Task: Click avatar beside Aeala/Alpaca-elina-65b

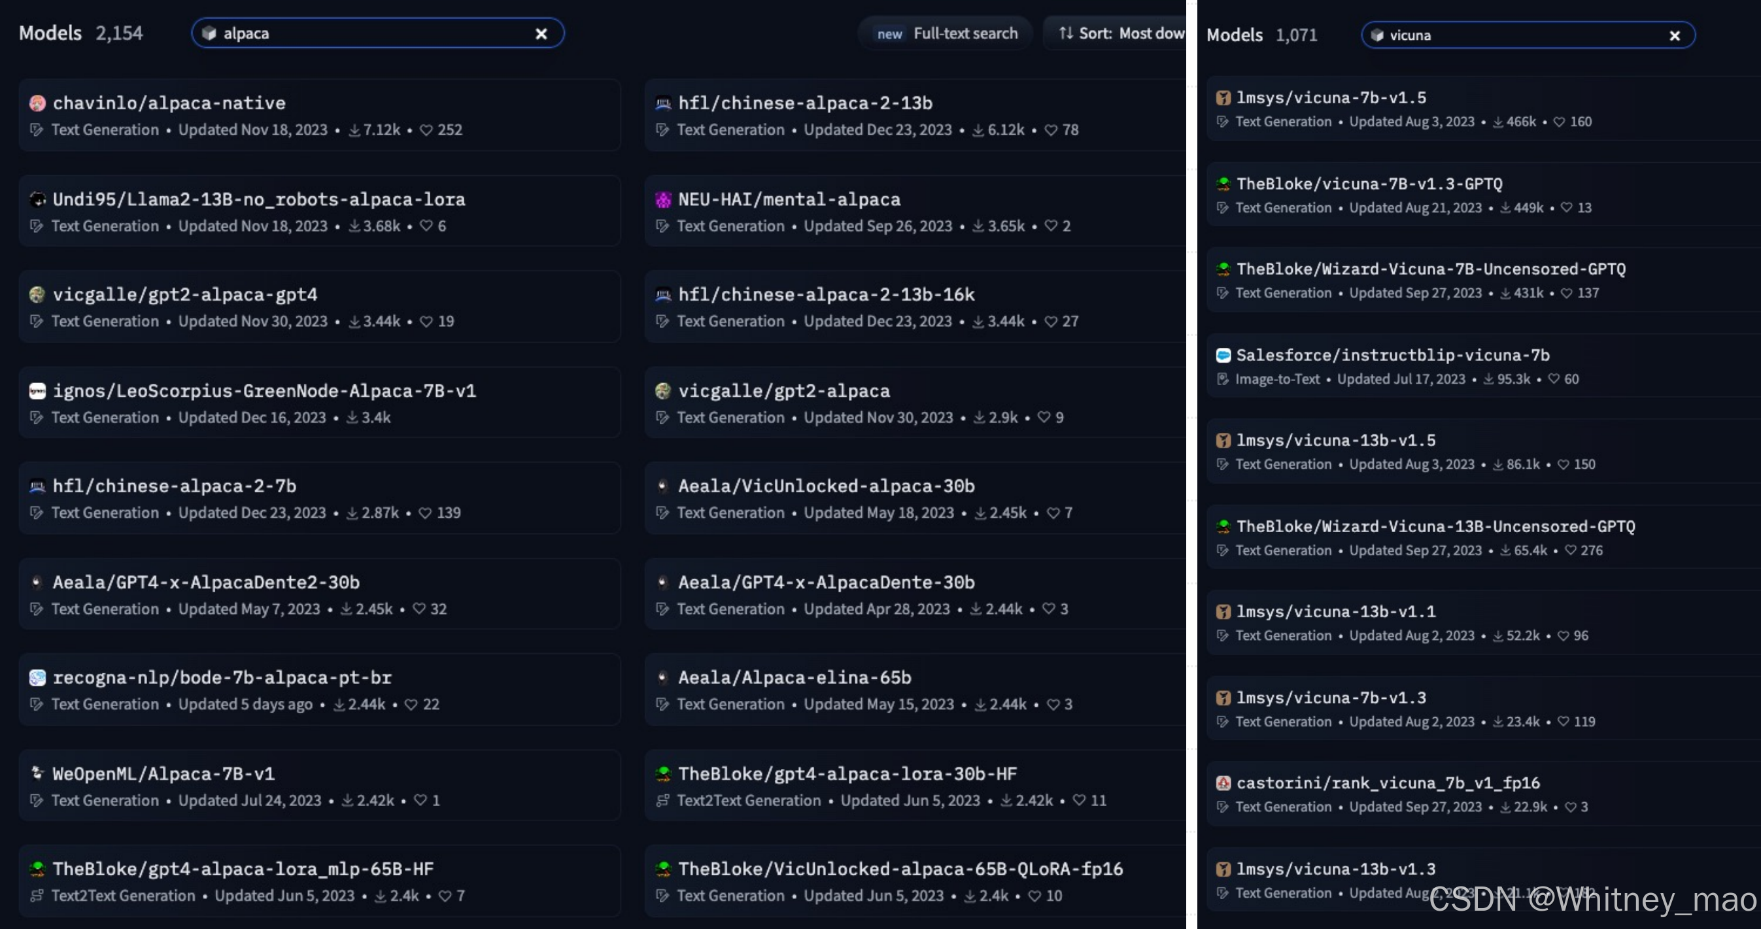Action: click(x=663, y=677)
